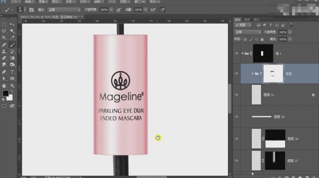Swap foreground and background colors
The width and height of the screenshot is (319, 178).
click(x=12, y=91)
